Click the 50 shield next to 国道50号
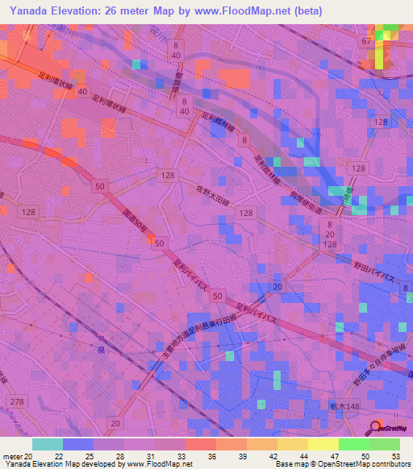The width and height of the screenshot is (413, 469). pyautogui.click(x=160, y=243)
